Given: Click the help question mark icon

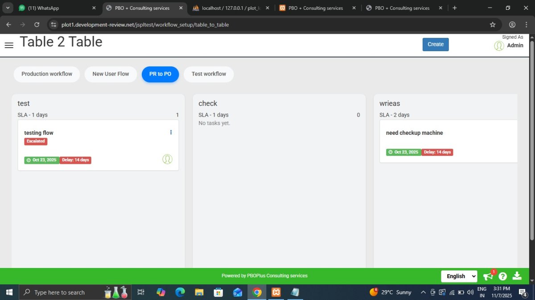Looking at the screenshot, I should 503,276.
